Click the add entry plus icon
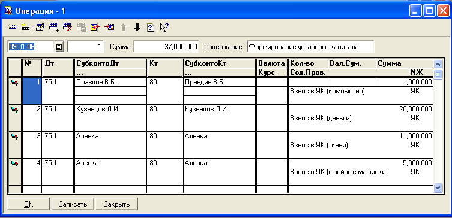 tap(54, 27)
